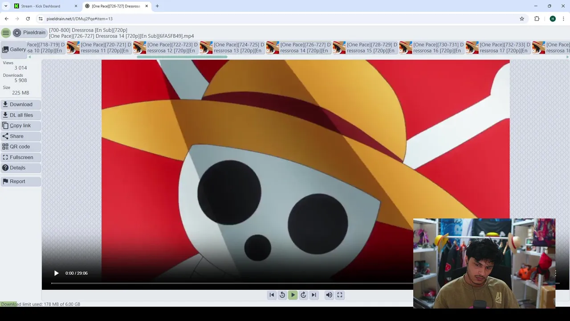The width and height of the screenshot is (570, 321).
Task: Open browser extensions menu
Action: point(537,19)
